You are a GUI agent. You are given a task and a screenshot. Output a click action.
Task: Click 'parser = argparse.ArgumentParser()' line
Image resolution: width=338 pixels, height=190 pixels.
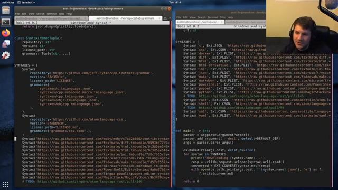coord(216,135)
